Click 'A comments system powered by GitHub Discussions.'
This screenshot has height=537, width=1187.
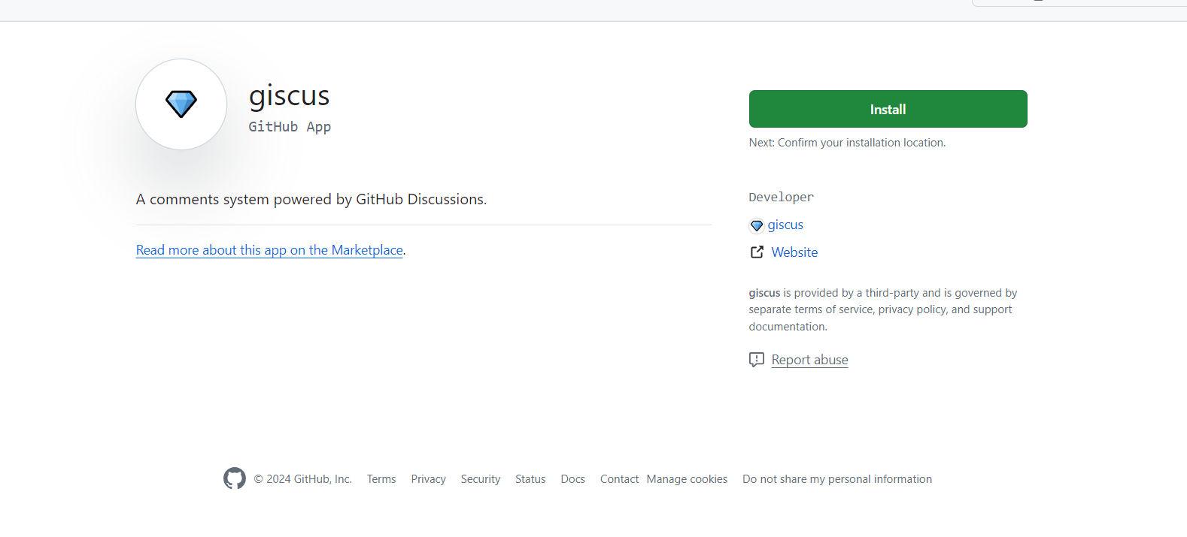(311, 199)
